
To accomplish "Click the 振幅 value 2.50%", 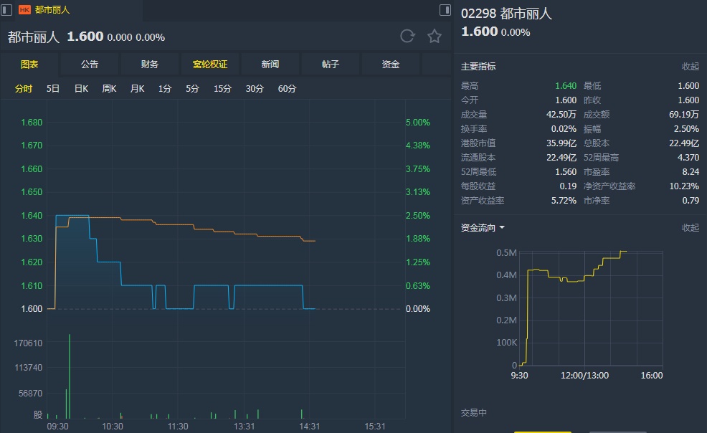I will click(686, 129).
